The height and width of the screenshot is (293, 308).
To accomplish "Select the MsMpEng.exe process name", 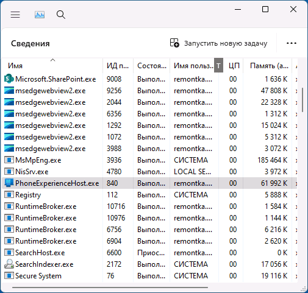I will pyautogui.click(x=38, y=160).
